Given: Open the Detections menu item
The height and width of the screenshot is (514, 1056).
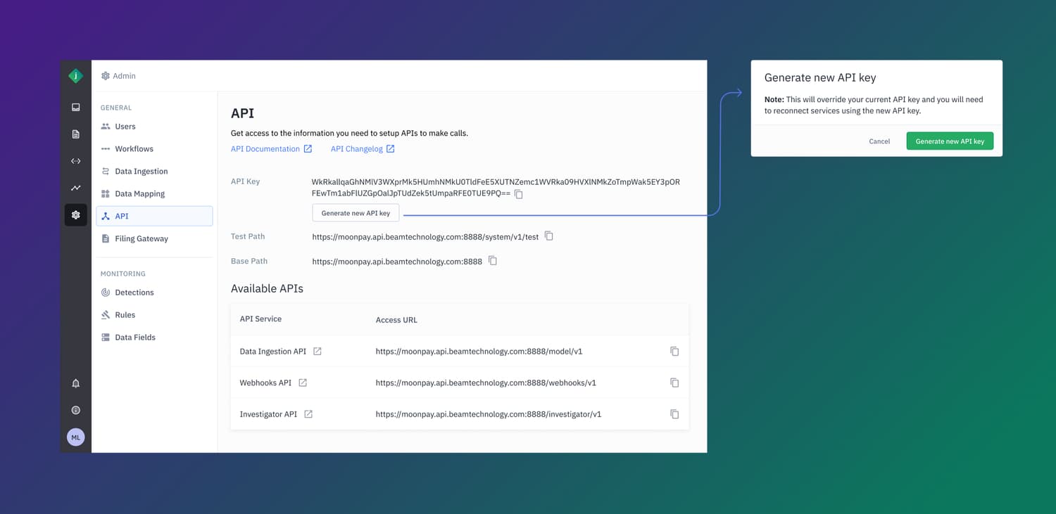Looking at the screenshot, I should [154, 293].
